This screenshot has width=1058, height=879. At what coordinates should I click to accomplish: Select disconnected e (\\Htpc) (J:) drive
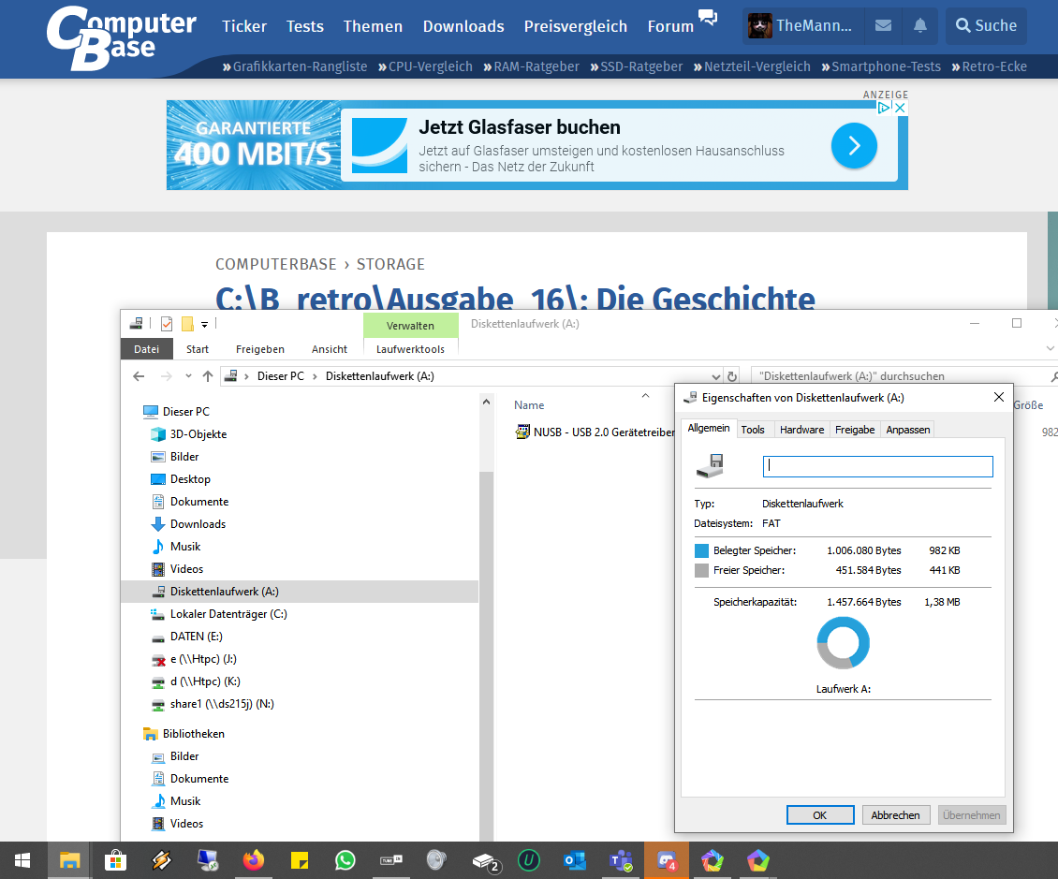(203, 658)
